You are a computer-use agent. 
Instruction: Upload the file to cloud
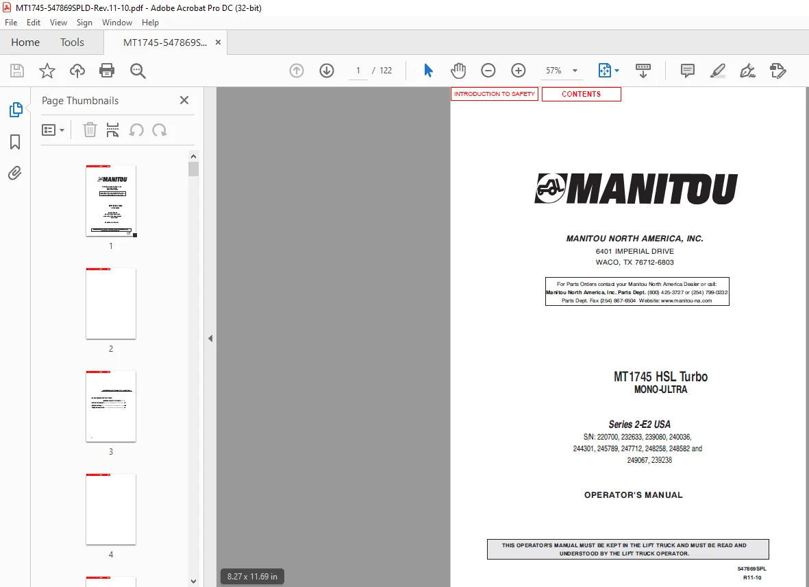(x=77, y=71)
